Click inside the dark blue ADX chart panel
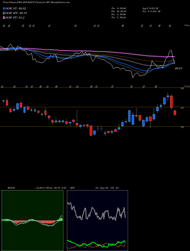Image resolution: width=190 pixels, height=251 pixels. coord(97,221)
